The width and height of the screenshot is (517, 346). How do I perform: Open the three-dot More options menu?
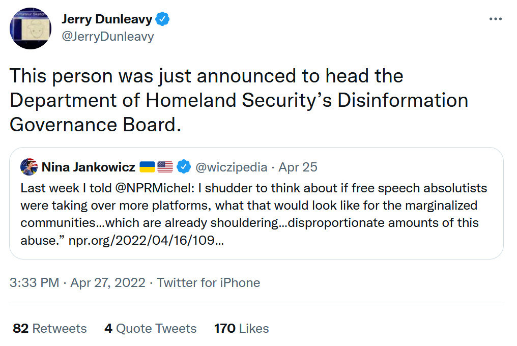click(495, 19)
